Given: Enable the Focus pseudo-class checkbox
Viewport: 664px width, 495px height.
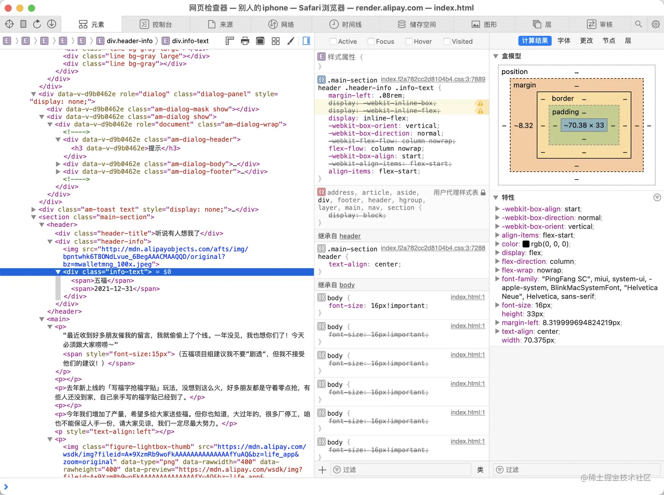Looking at the screenshot, I should [x=371, y=41].
